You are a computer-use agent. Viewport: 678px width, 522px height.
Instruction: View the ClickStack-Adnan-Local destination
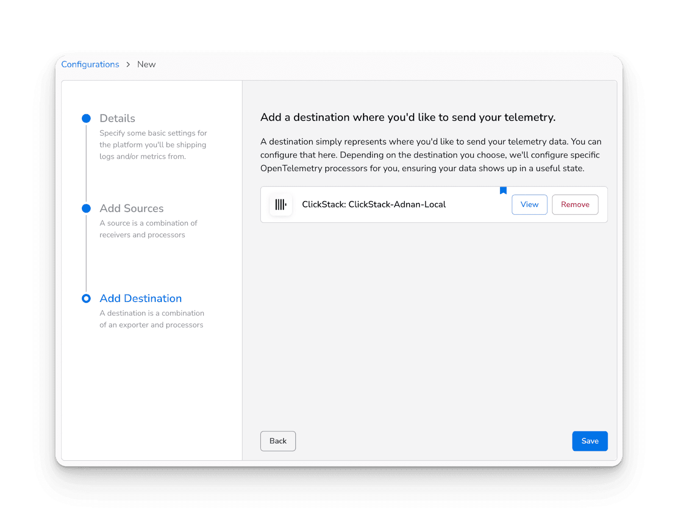point(529,204)
